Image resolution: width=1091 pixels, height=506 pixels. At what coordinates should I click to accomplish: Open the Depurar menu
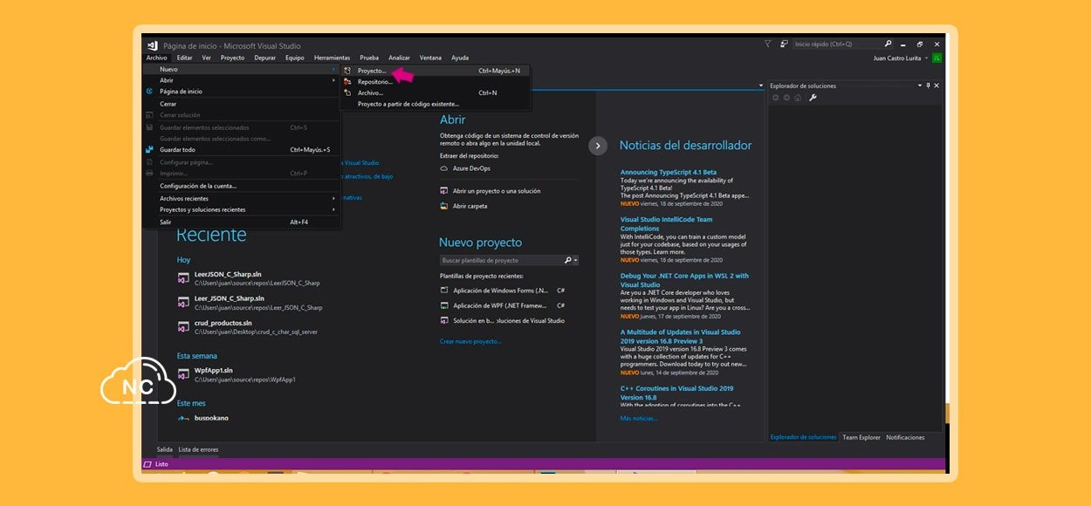(x=265, y=58)
